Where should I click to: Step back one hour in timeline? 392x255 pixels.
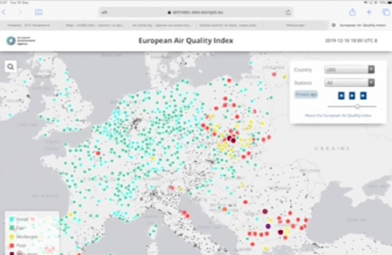341,95
